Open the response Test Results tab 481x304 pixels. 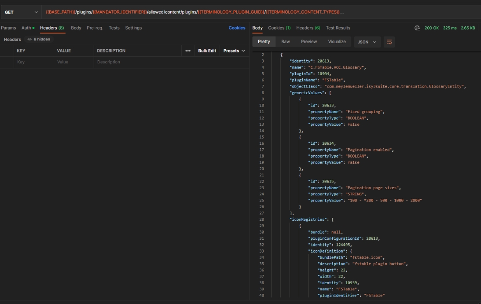[338, 28]
